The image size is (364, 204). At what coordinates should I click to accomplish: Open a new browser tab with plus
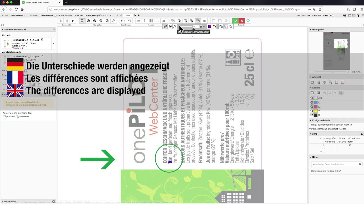66,2
